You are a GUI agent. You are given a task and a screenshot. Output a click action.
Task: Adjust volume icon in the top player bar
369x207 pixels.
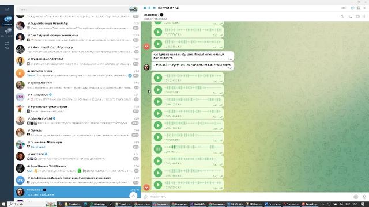click(x=352, y=8)
